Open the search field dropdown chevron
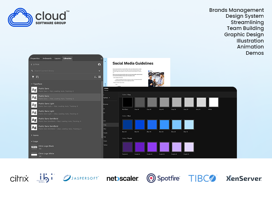The height and width of the screenshot is (197, 272). [99, 71]
